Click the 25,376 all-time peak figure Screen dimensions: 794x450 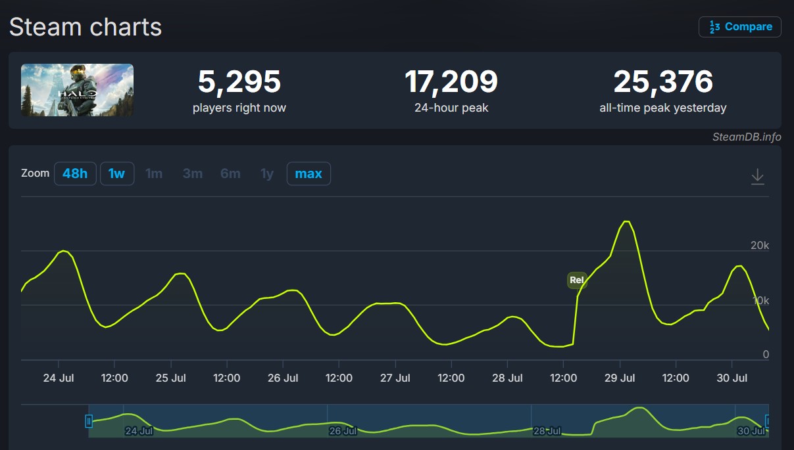663,81
